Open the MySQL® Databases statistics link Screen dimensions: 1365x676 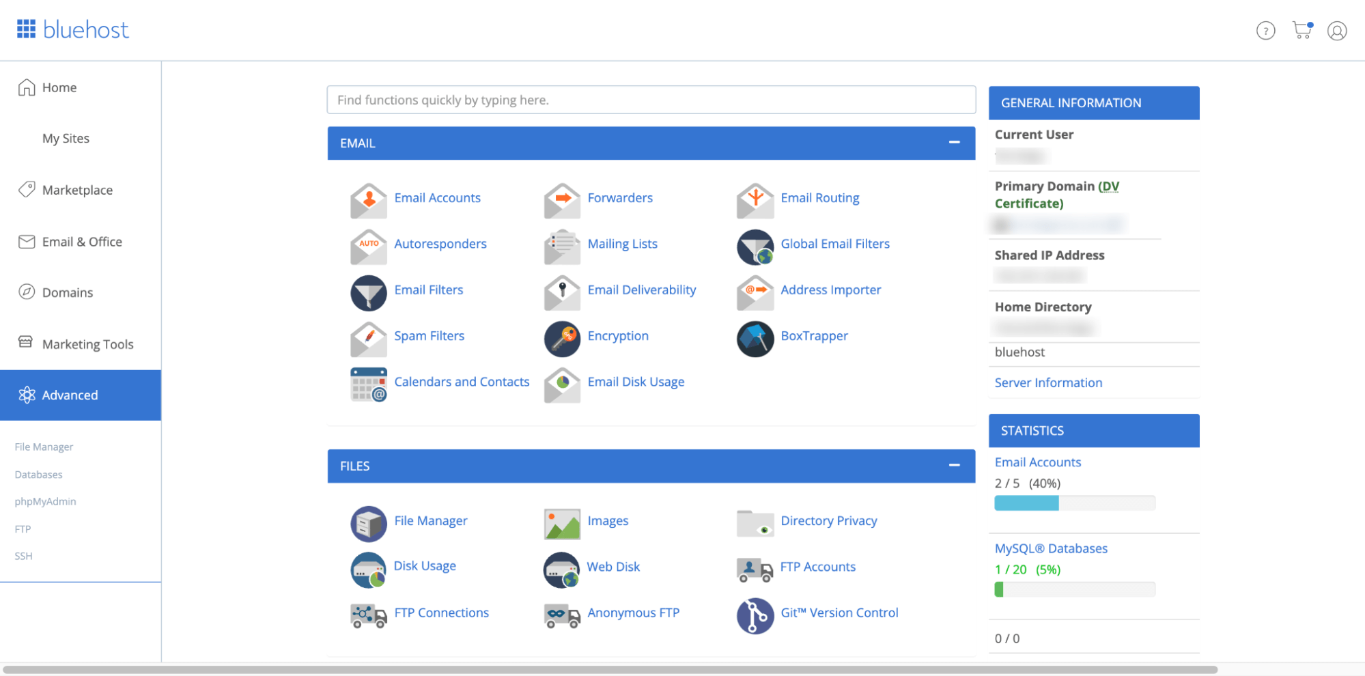click(x=1051, y=548)
